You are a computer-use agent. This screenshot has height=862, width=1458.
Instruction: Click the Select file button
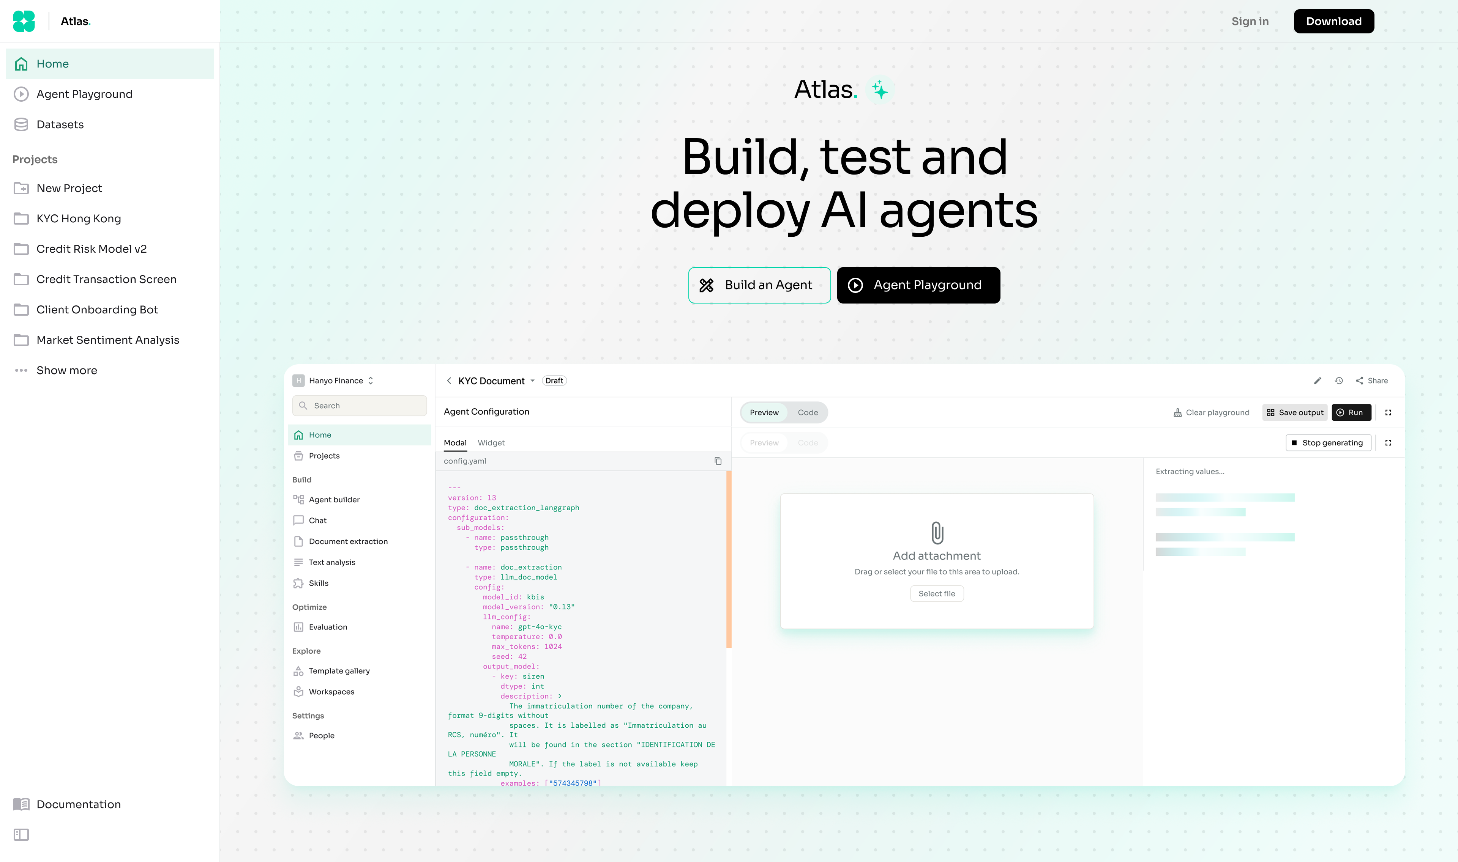937,594
